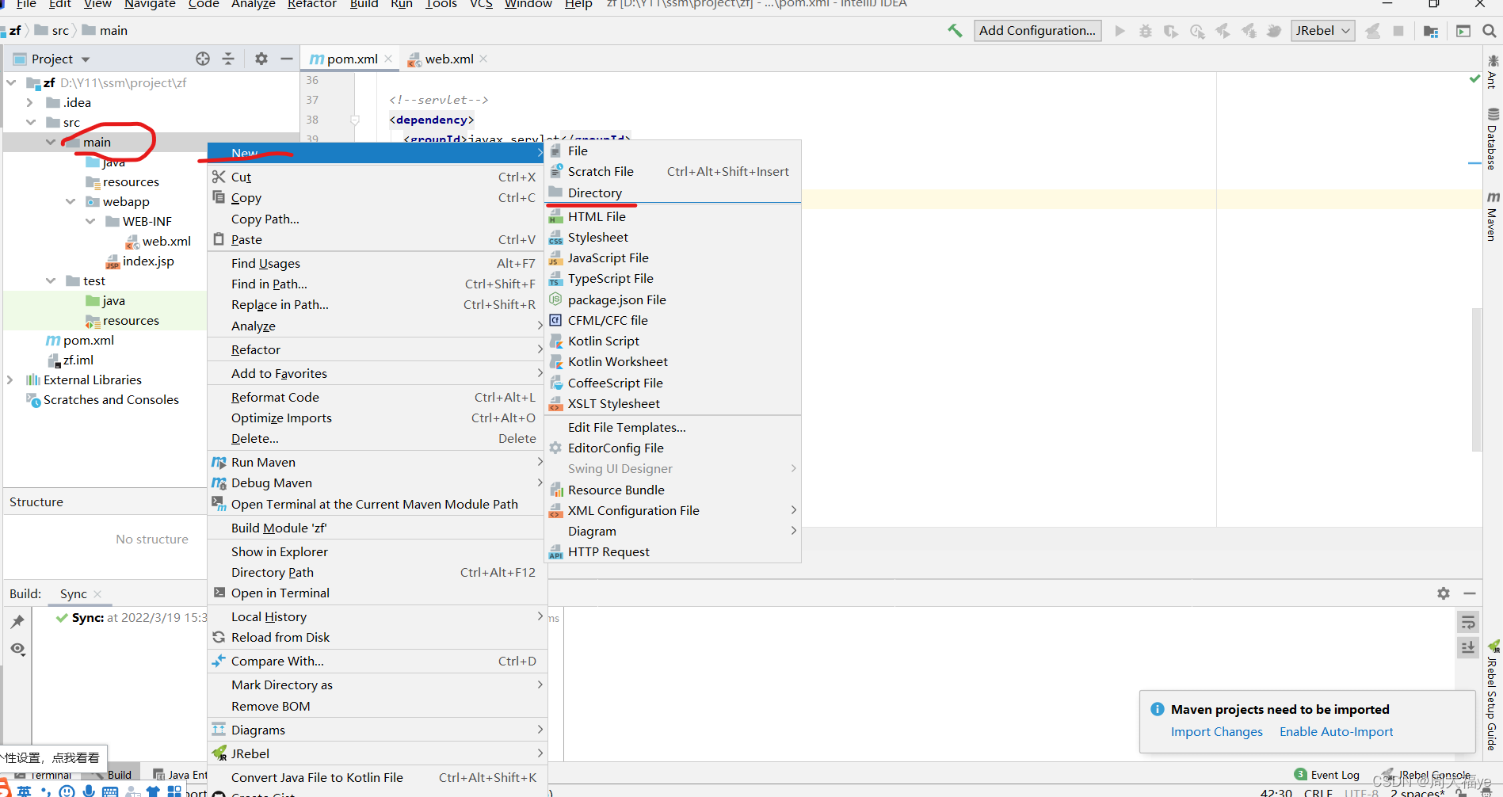Hide the Build panel with minus icon
Screen dimensions: 1503x797
1470,593
